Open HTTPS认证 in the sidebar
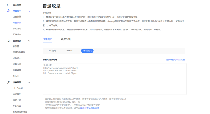Image resolution: width=210 pixels, height=114 pixels. pos(18,88)
